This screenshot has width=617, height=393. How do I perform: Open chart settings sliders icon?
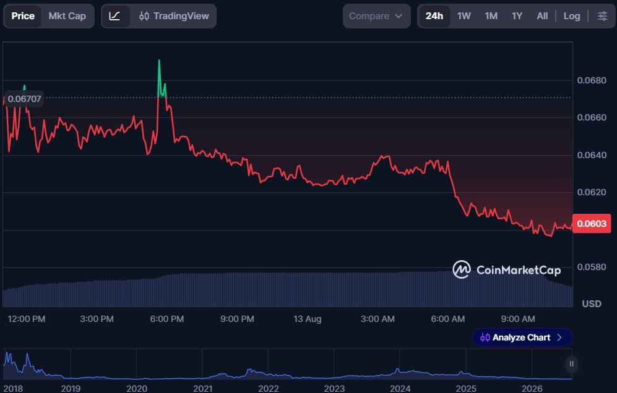click(602, 16)
